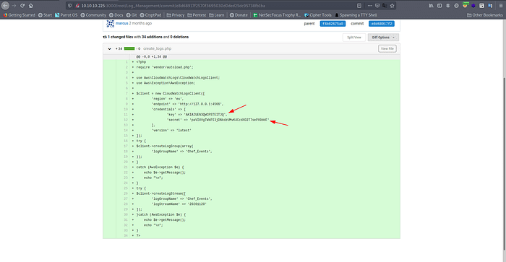Click the require 'vendor/autoload.php' line

click(x=252, y=67)
